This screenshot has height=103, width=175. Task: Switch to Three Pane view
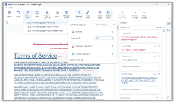(x=88, y=15)
